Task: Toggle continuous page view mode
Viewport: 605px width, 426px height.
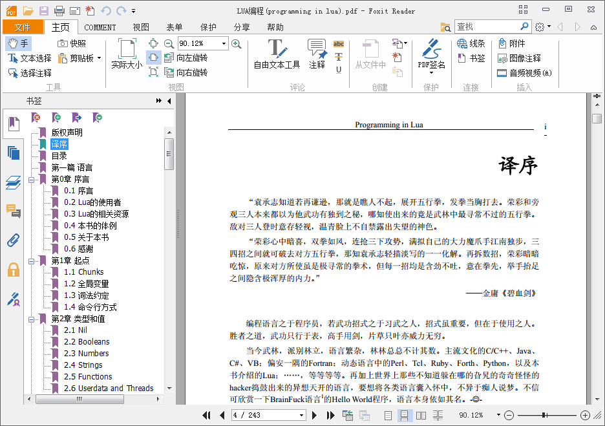Action: click(x=404, y=415)
